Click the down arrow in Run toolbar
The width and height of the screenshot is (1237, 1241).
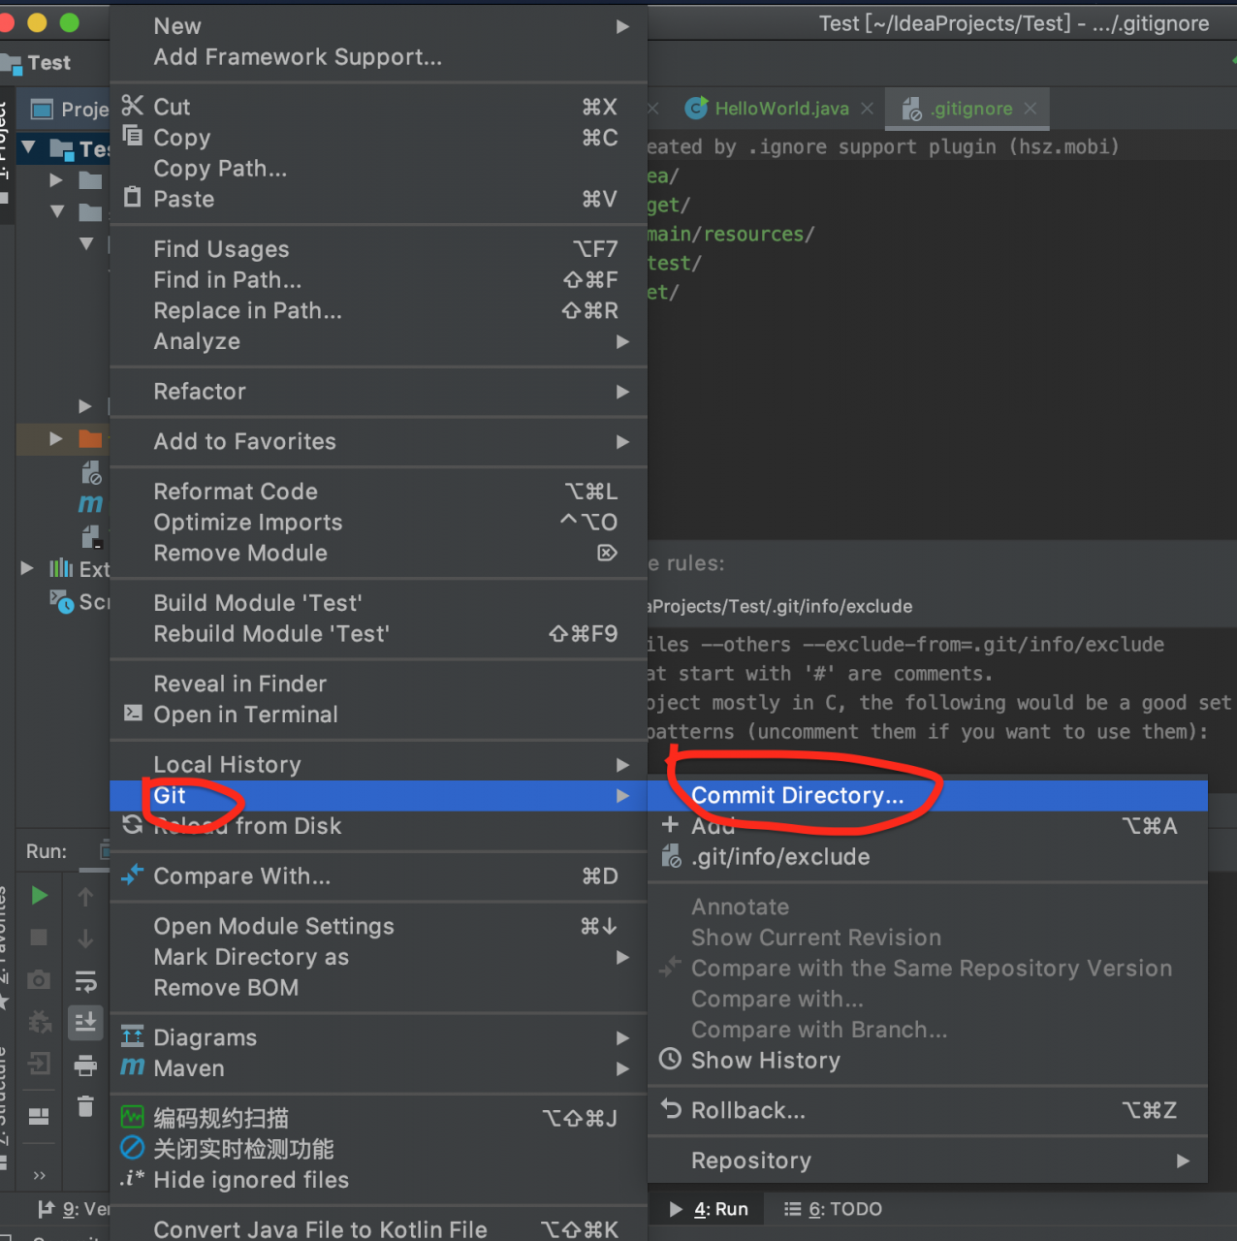point(85,939)
